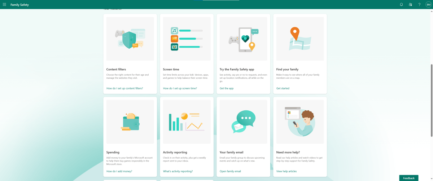Image resolution: width=433 pixels, height=181 pixels.
Task: Click the 'Get started' link
Action: tap(283, 88)
